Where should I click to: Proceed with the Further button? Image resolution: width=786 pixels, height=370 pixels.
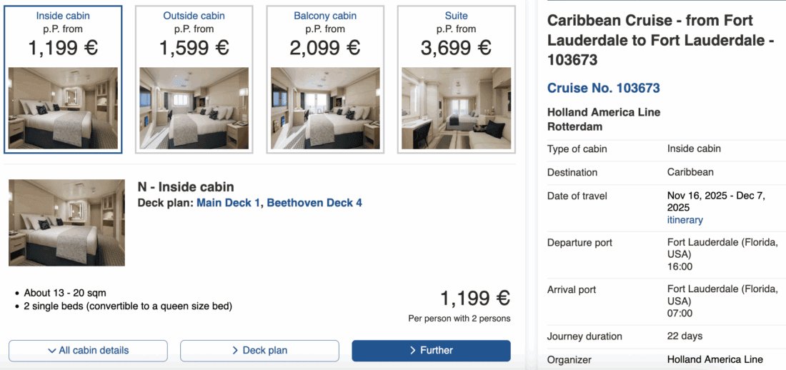(431, 351)
